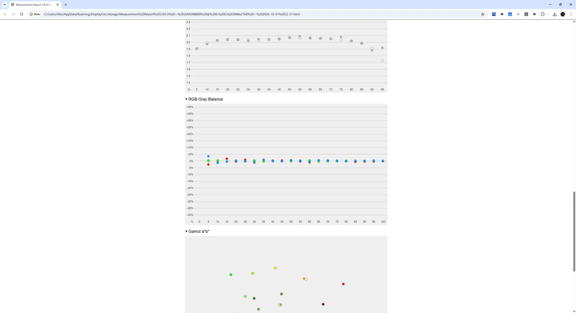Collapse the RGB Gray Balance section
This screenshot has height=313, width=576.
point(204,99)
